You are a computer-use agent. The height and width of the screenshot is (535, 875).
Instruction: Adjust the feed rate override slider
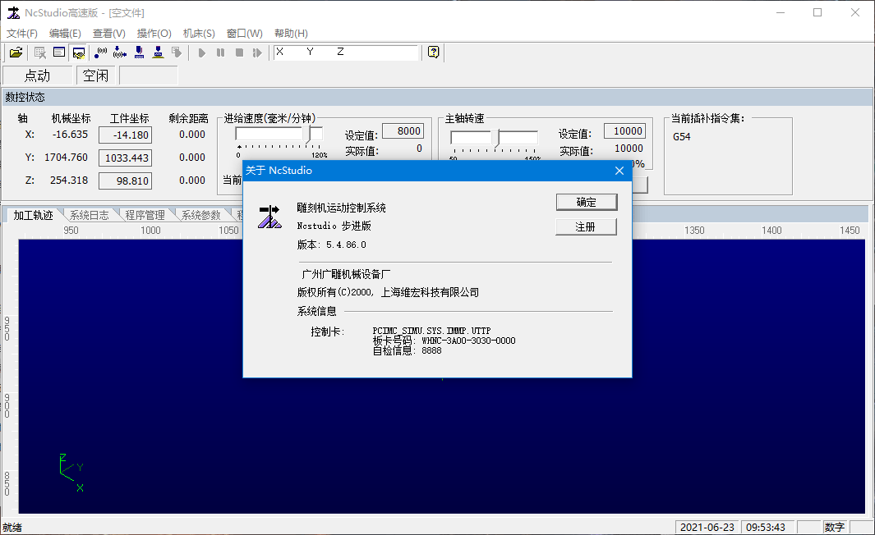(x=307, y=134)
